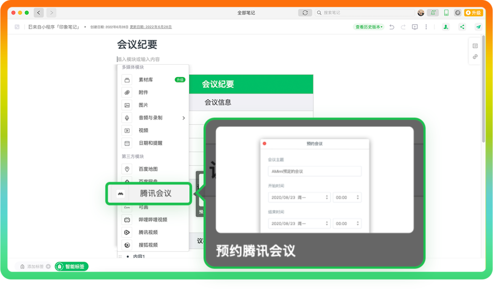Click the green 会议纪要 table header
The height and width of the screenshot is (289, 493).
click(x=251, y=84)
